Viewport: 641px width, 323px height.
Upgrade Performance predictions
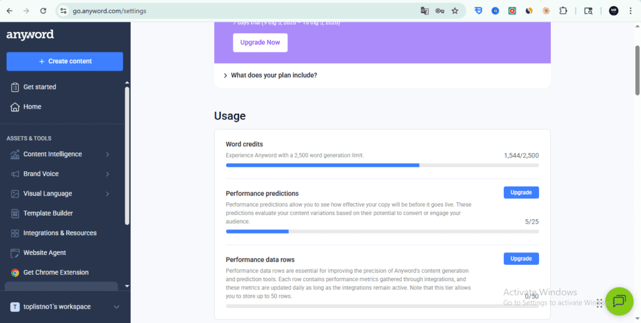click(521, 192)
